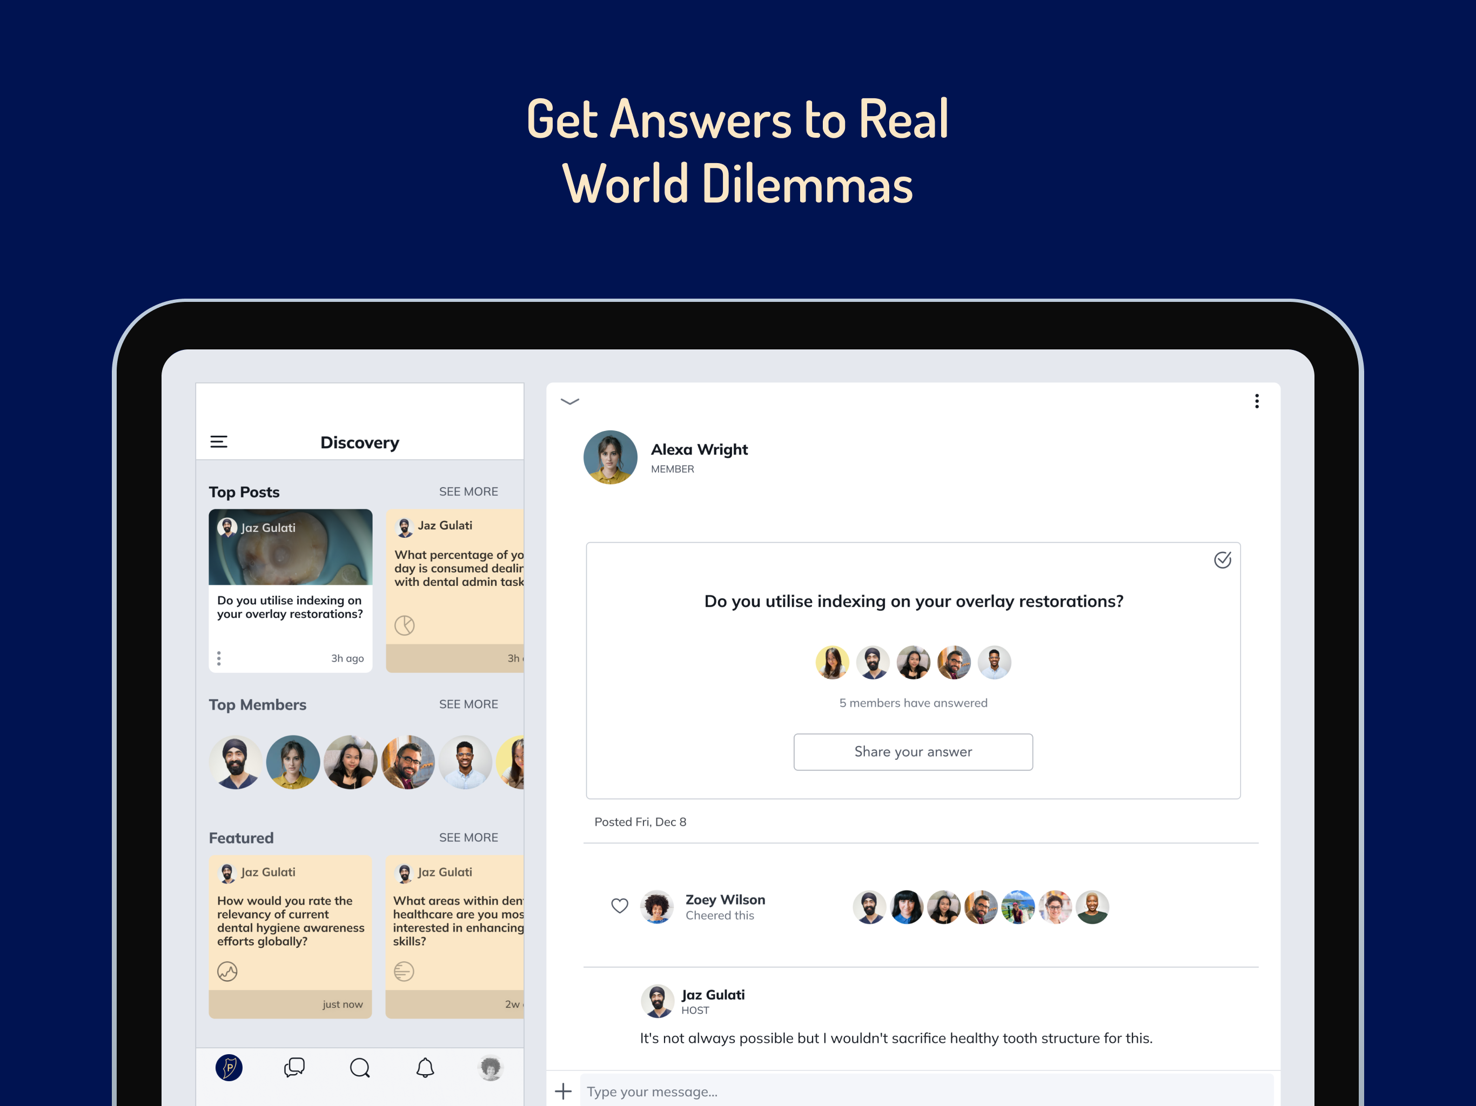Open the 'What areas within den' card text

[x=459, y=921]
